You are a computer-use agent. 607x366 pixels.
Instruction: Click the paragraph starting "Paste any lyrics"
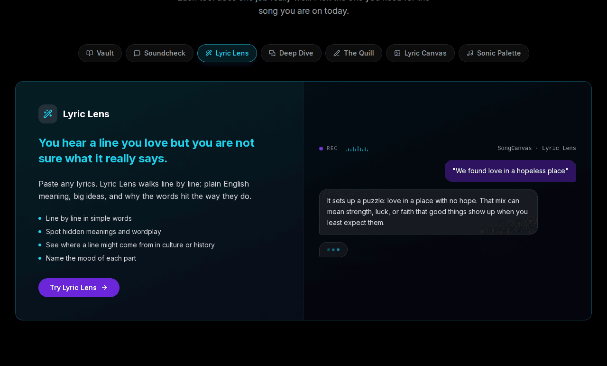[145, 190]
